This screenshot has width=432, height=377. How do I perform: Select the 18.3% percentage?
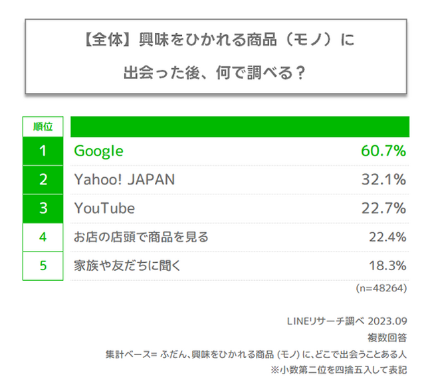pyautogui.click(x=387, y=265)
